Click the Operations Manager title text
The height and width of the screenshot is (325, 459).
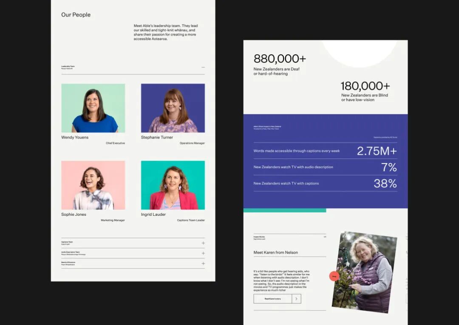click(193, 143)
